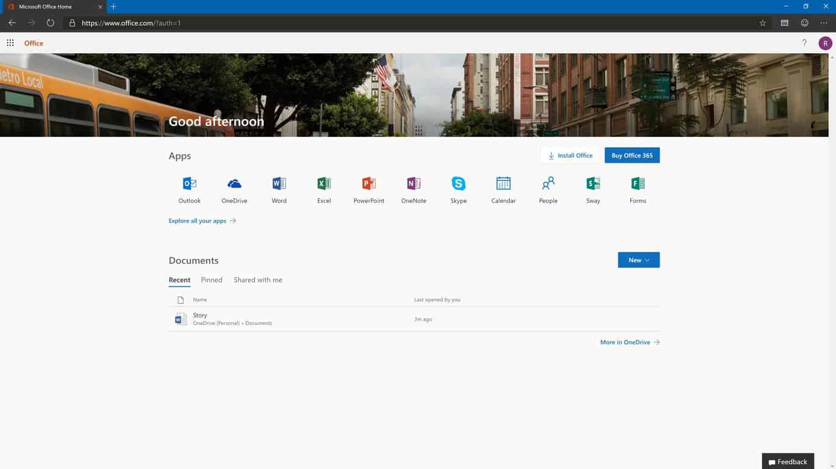Follow the Explore all your apps link
The image size is (836, 469).
click(202, 221)
